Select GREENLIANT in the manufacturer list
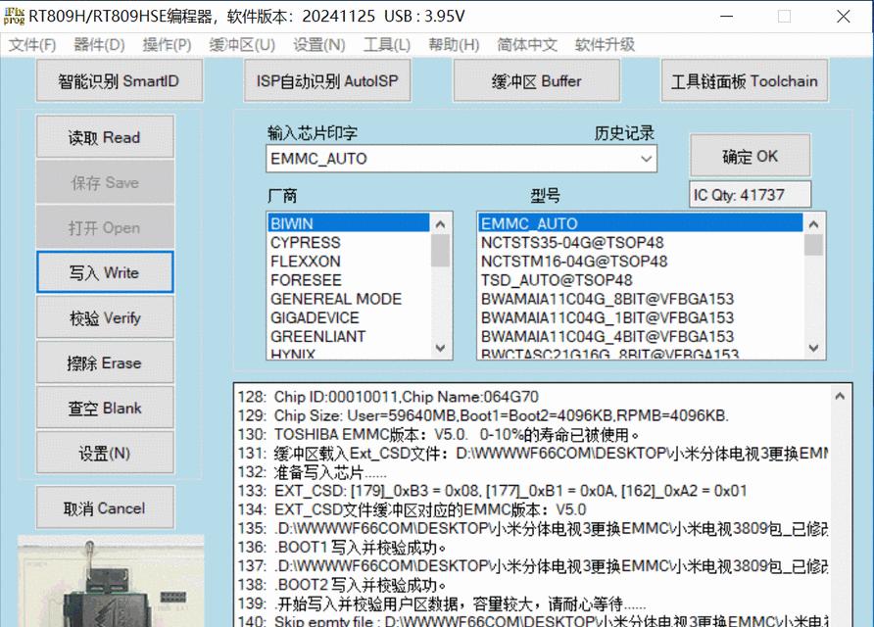Screen dimensions: 874x627 click(349, 336)
